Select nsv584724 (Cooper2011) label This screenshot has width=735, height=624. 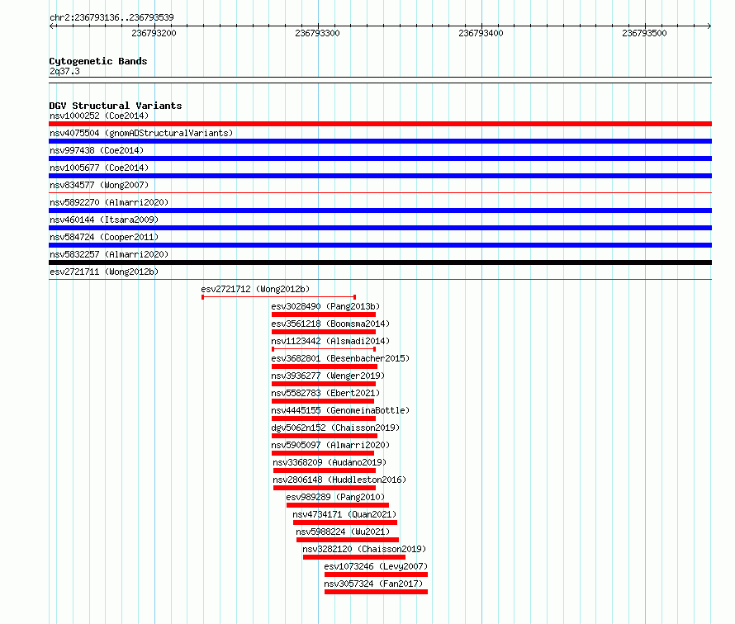[x=104, y=237]
